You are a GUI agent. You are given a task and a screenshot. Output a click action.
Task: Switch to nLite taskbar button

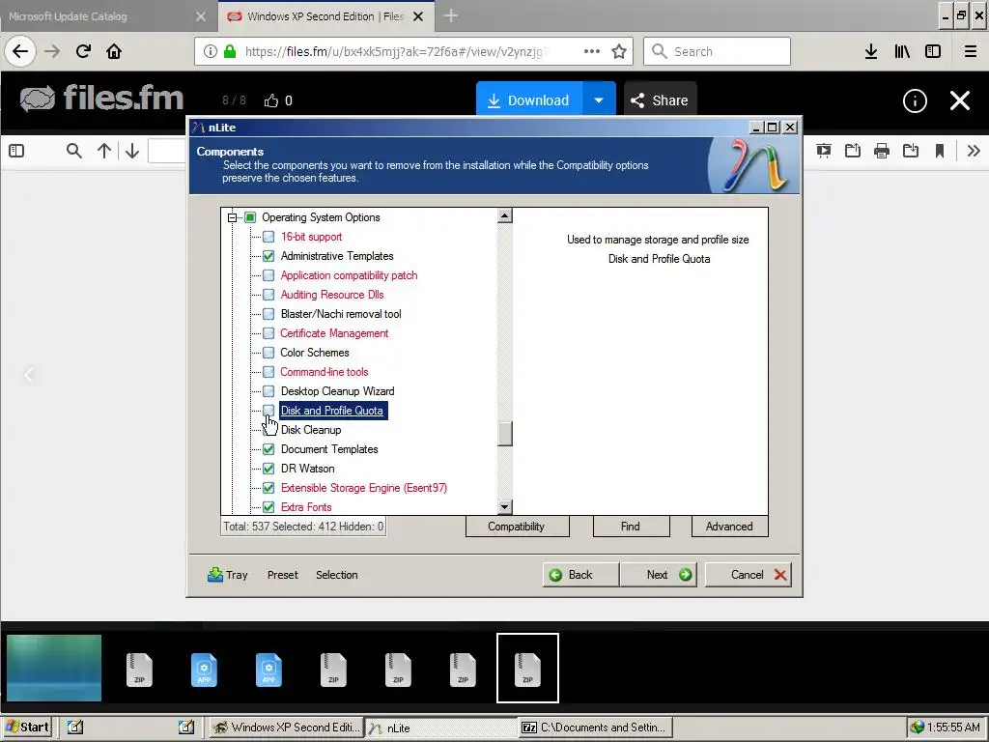(x=440, y=728)
